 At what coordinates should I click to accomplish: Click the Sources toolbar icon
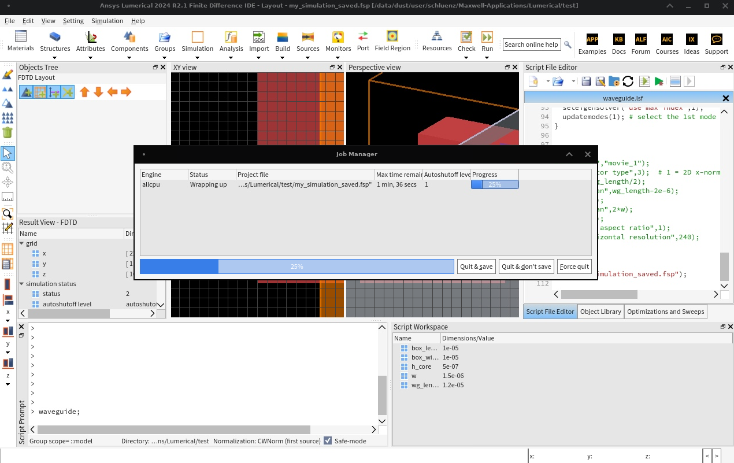tap(307, 38)
